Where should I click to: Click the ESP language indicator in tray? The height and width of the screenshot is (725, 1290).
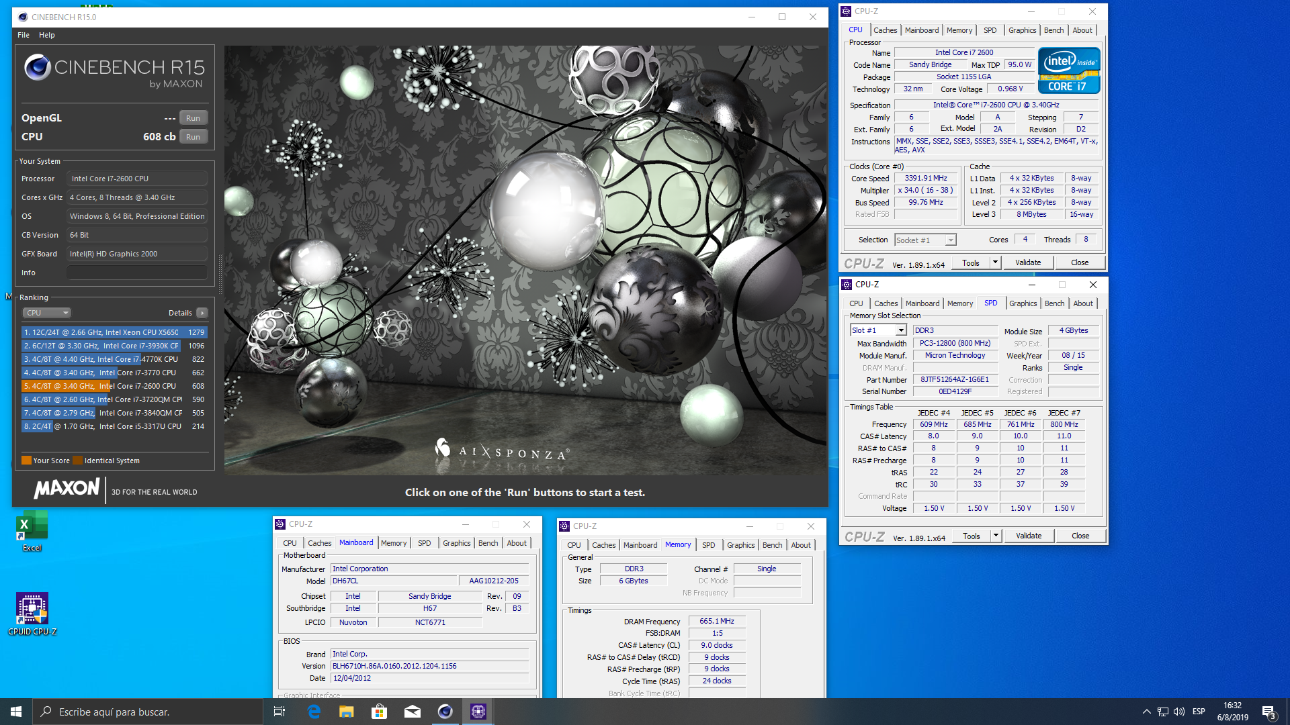[1199, 712]
